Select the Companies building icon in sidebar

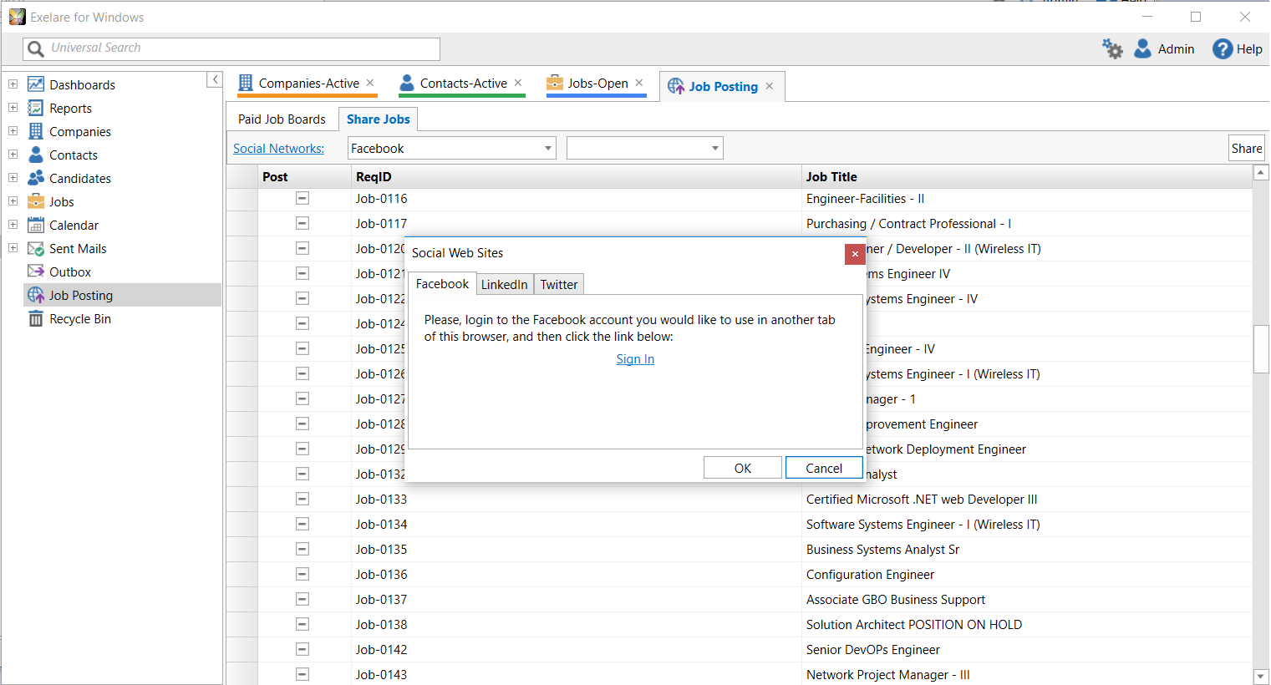36,131
